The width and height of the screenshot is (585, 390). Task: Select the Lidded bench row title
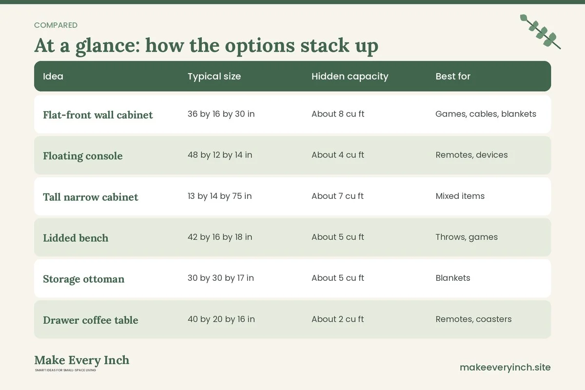click(76, 238)
